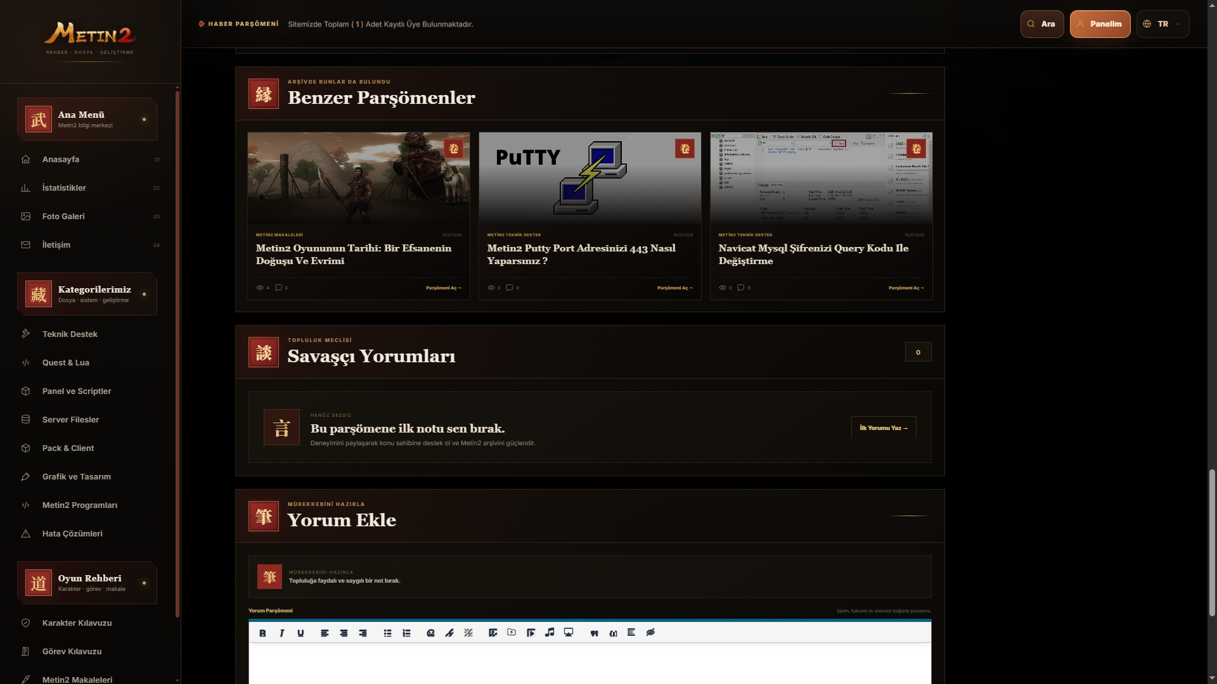This screenshot has height=684, width=1217.
Task: Click the PuTTY logo thumbnail
Action: point(590,178)
